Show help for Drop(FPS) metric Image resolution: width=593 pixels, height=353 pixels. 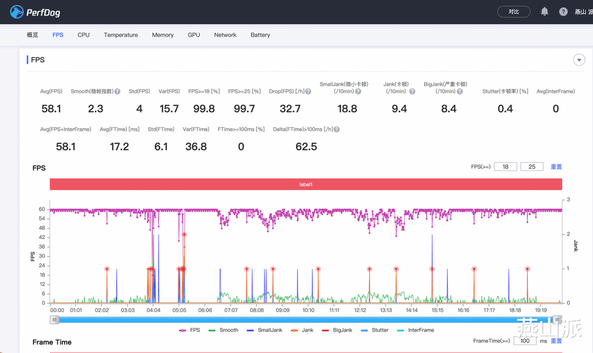tap(308, 91)
